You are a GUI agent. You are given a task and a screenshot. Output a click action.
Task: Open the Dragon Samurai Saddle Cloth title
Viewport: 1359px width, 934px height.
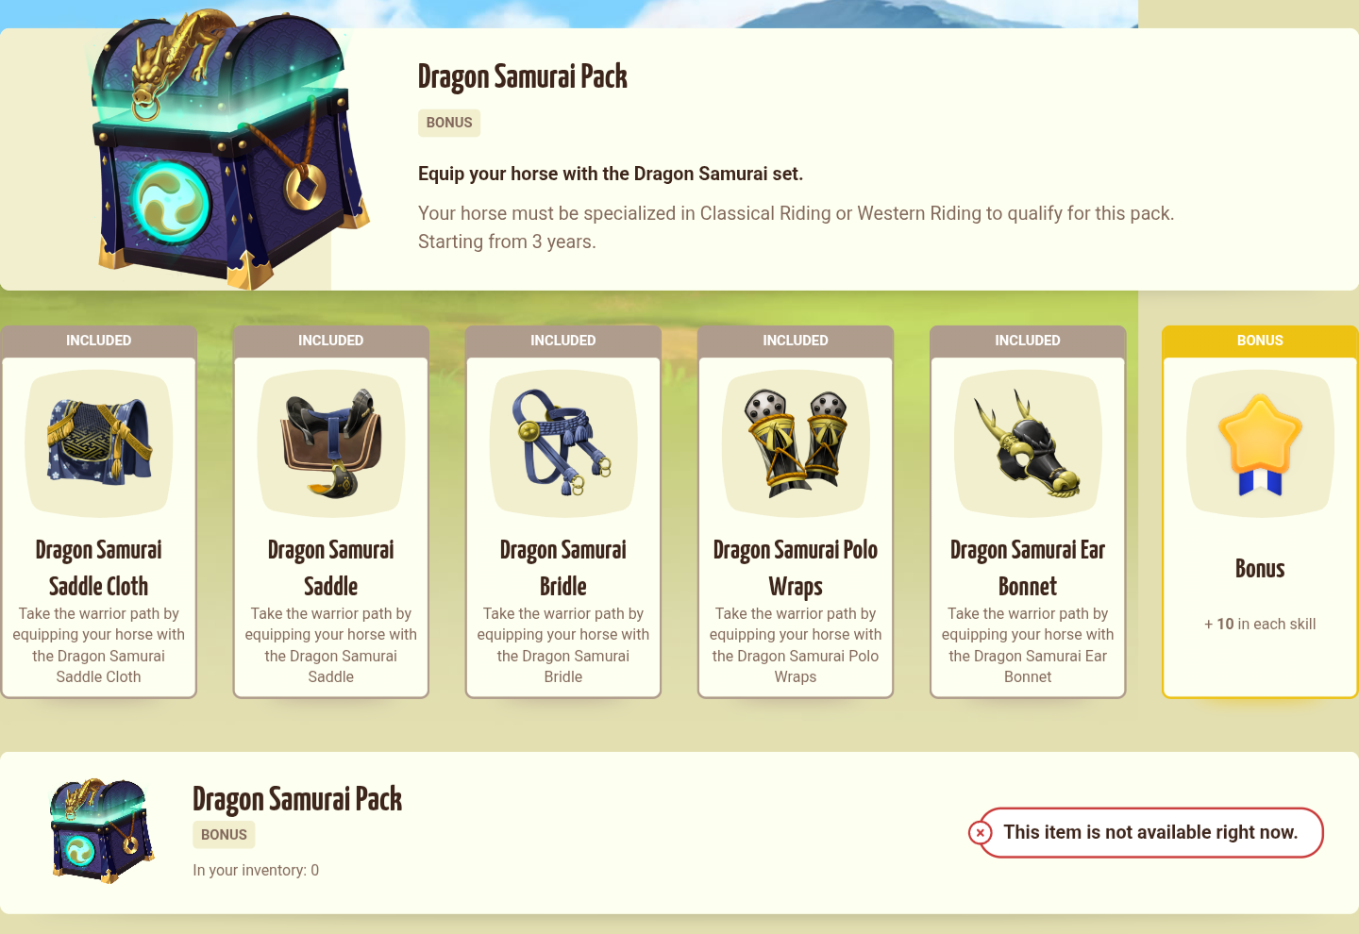pyautogui.click(x=99, y=568)
